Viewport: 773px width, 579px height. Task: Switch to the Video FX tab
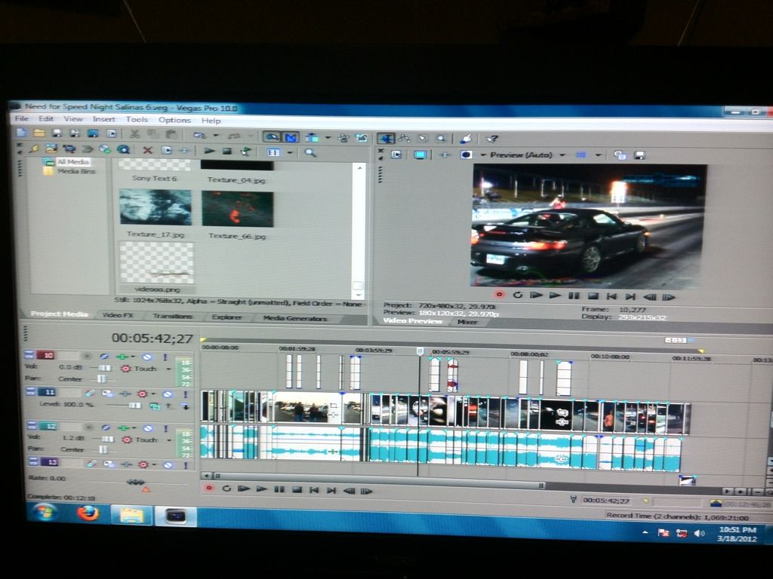(118, 315)
